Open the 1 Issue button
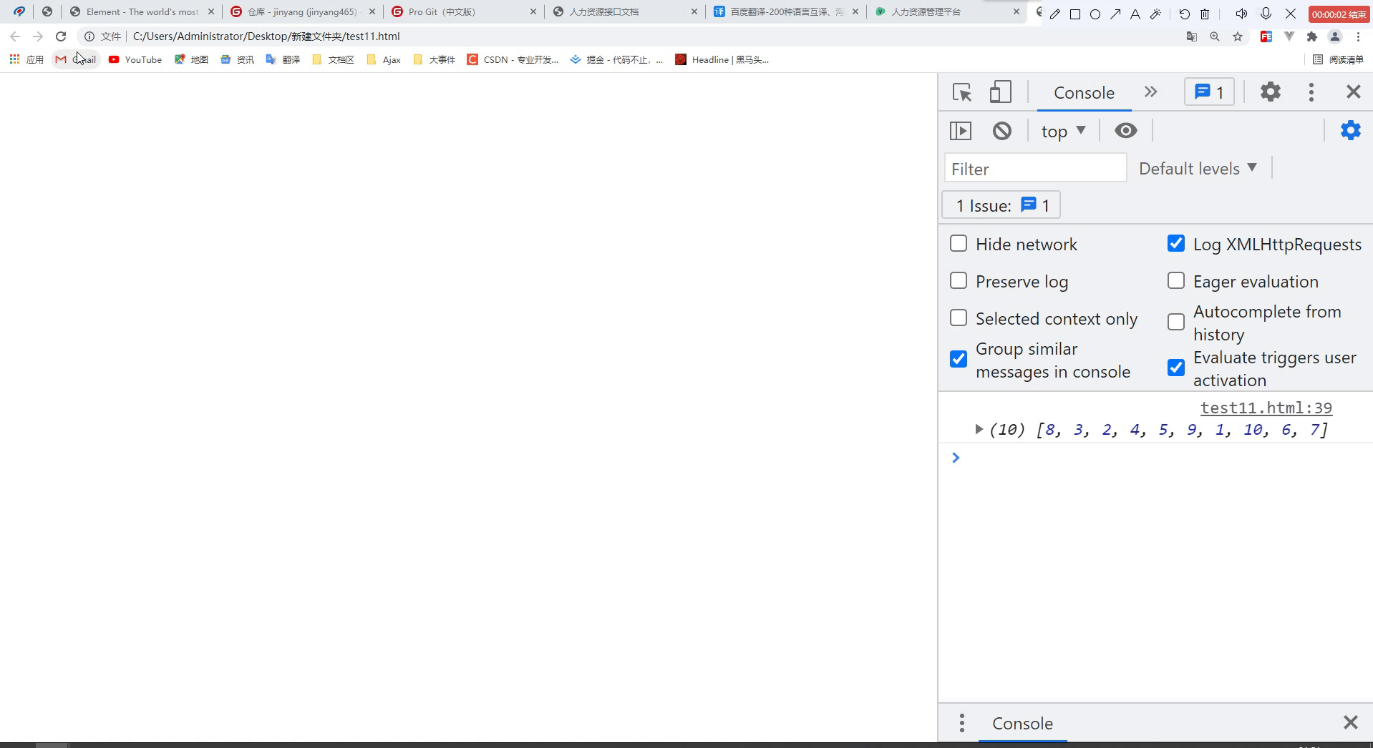Image resolution: width=1373 pixels, height=748 pixels. (1001, 205)
